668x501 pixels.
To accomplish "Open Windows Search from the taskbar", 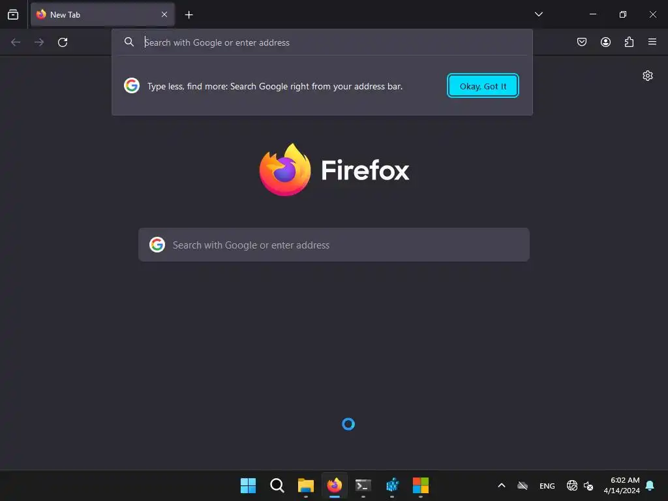I will point(277,485).
